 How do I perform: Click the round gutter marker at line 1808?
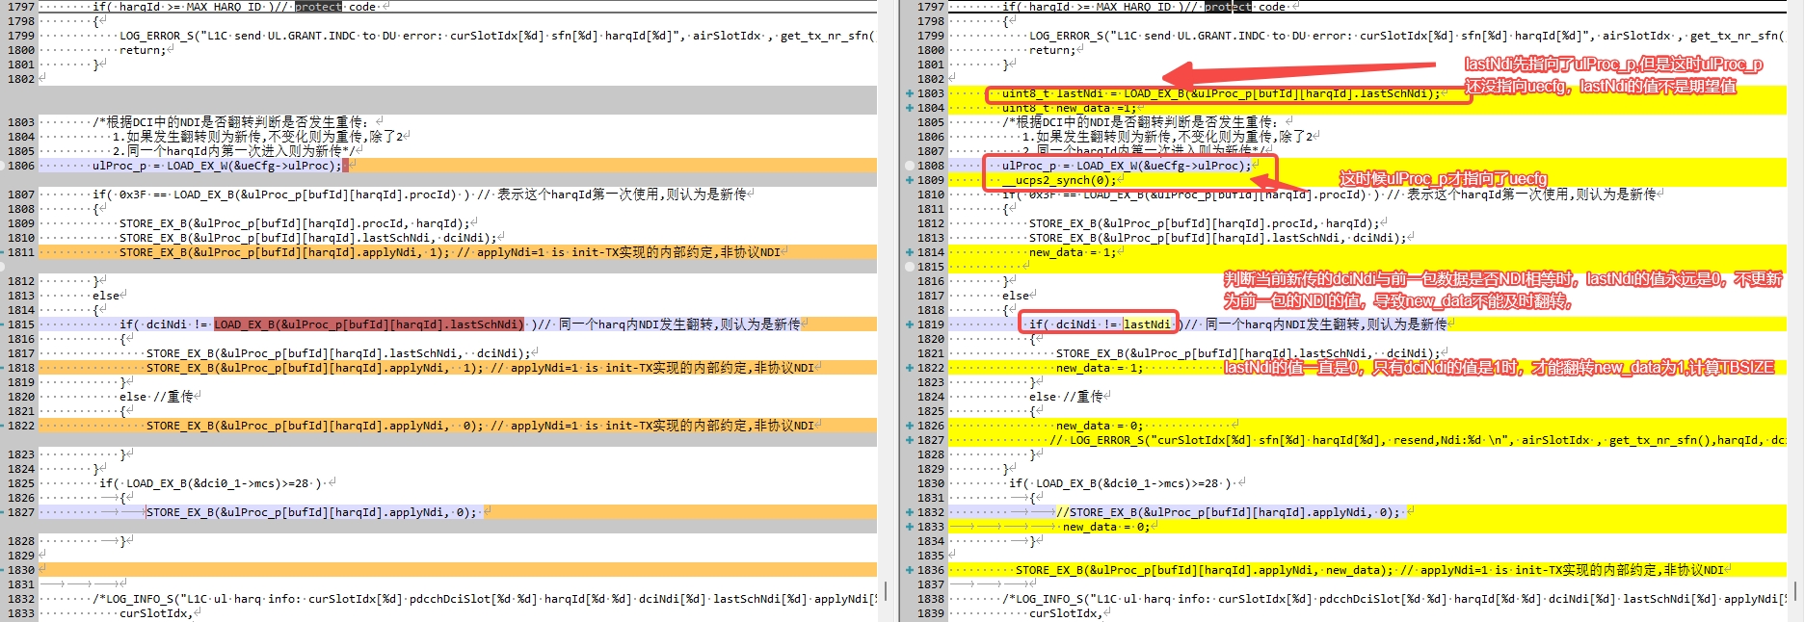pyautogui.click(x=910, y=166)
